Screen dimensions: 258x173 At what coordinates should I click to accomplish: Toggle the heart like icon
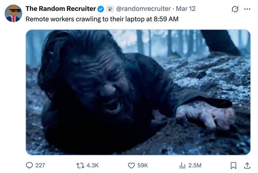(131, 165)
